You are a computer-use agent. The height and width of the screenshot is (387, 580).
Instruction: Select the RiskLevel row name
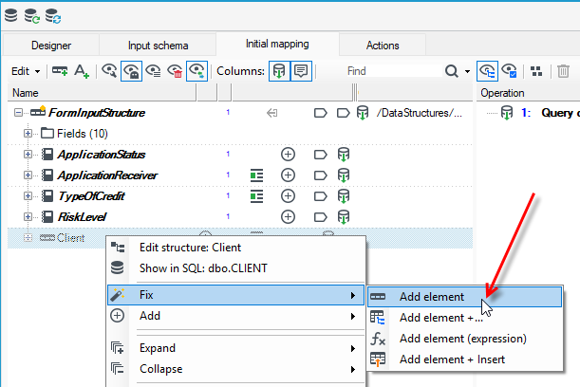pyautogui.click(x=83, y=217)
